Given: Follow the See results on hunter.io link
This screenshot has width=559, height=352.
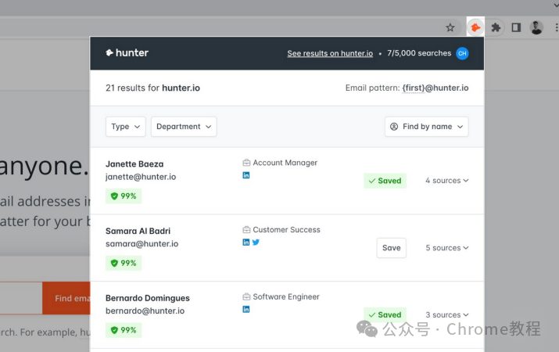Looking at the screenshot, I should pyautogui.click(x=330, y=53).
